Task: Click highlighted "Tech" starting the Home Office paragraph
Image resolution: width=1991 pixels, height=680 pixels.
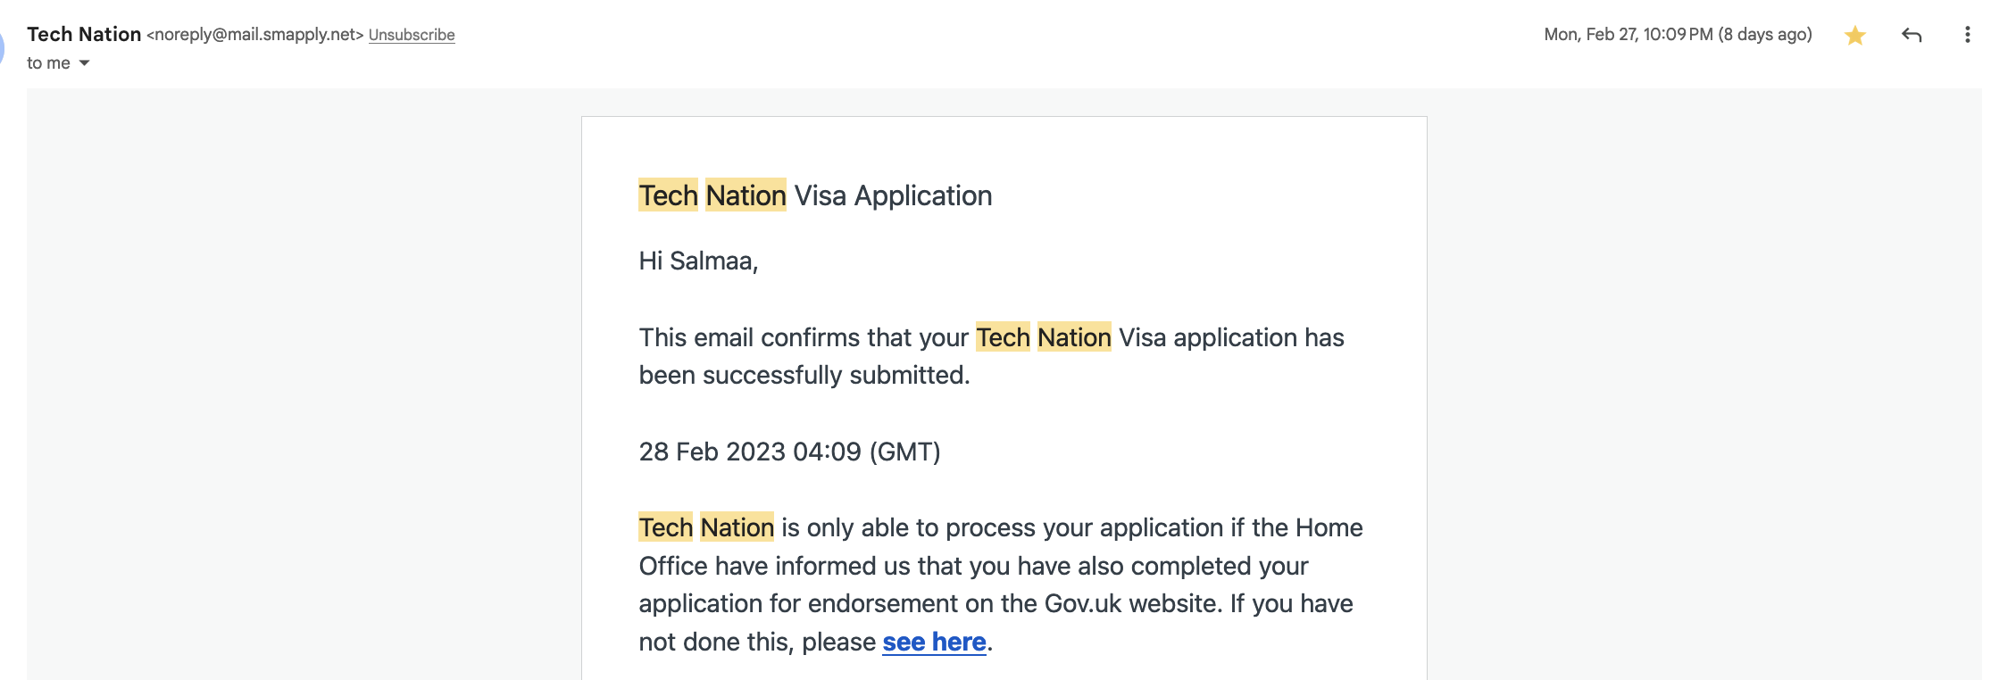Action: click(666, 528)
